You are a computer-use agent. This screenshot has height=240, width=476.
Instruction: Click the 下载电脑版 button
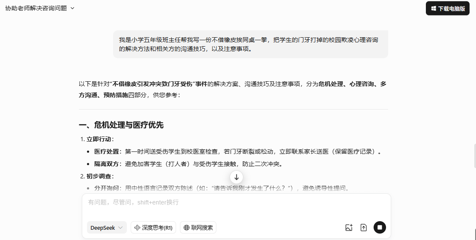point(447,9)
